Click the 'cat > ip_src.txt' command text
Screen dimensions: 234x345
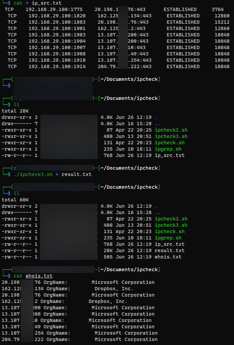[38, 3]
